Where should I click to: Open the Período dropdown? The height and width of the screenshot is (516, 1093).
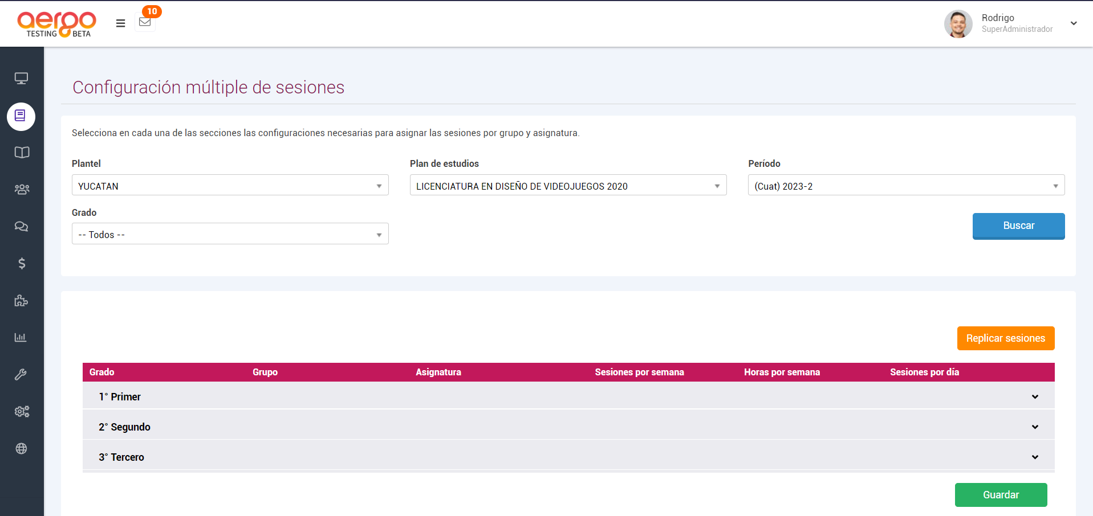click(x=905, y=186)
